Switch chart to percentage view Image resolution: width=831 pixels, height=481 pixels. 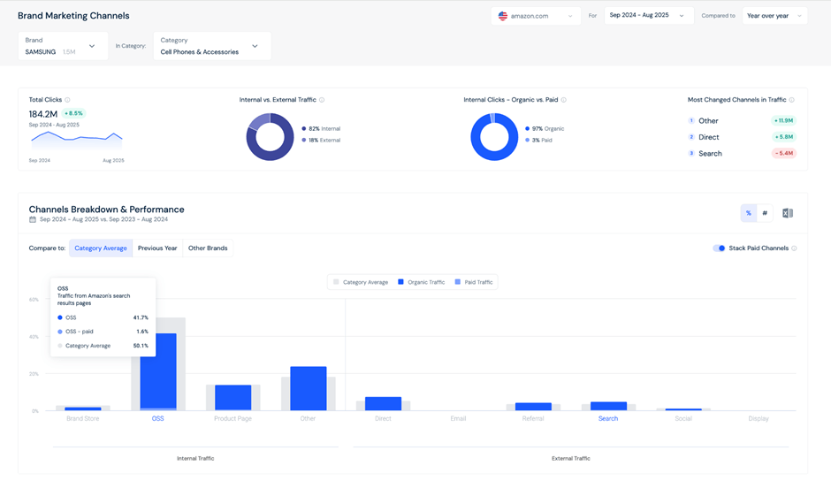749,213
